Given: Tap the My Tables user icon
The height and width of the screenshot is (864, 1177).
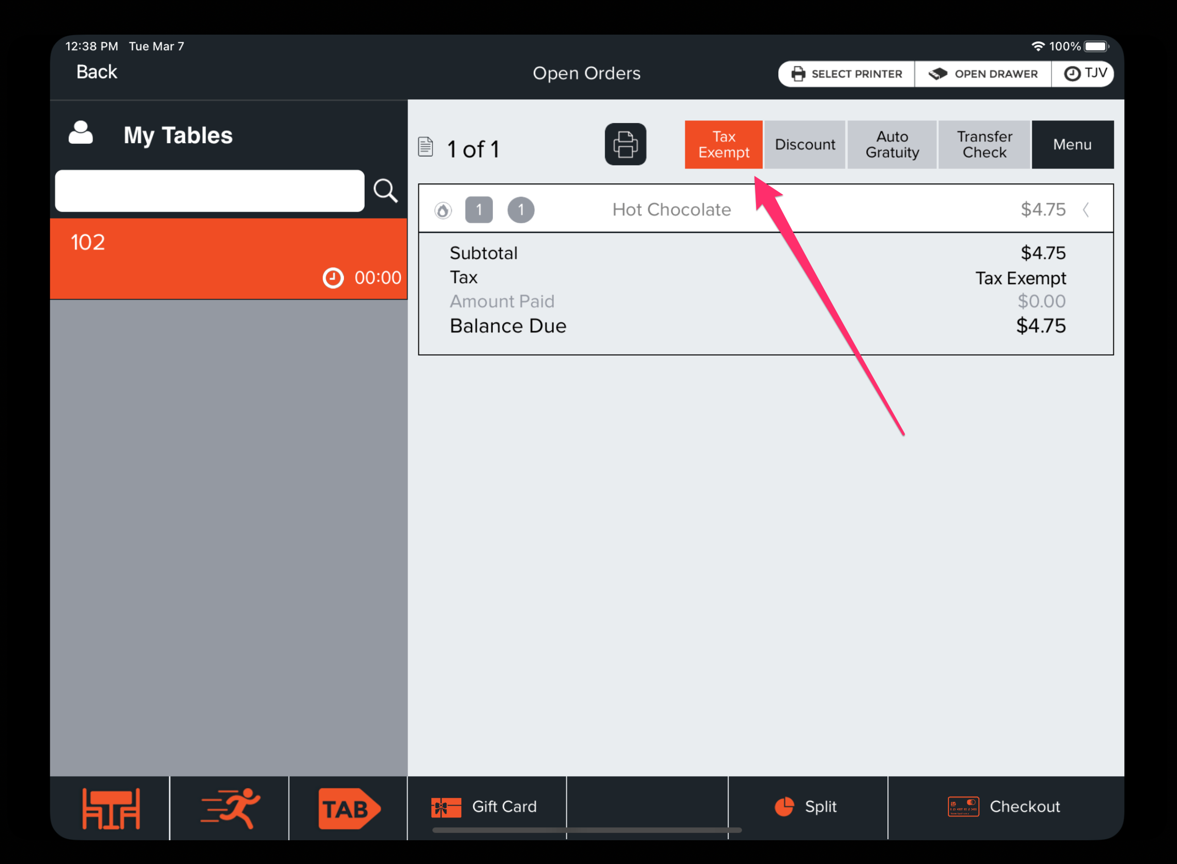Looking at the screenshot, I should 81,133.
